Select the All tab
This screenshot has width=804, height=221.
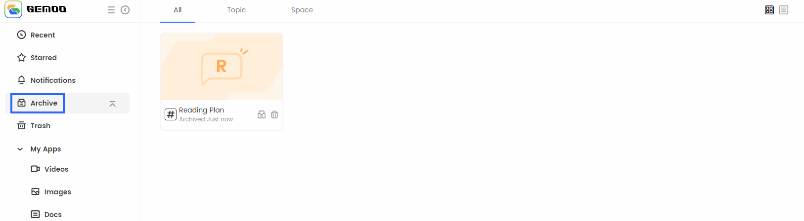[178, 10]
